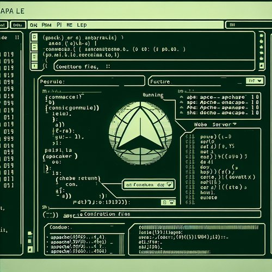Expand the 'Wobe Sorver' dropdown arrow
272x272 pixels.
click(x=234, y=124)
